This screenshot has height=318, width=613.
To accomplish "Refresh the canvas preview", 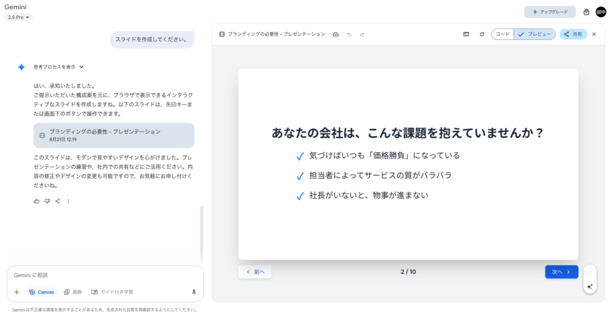I will tap(482, 34).
